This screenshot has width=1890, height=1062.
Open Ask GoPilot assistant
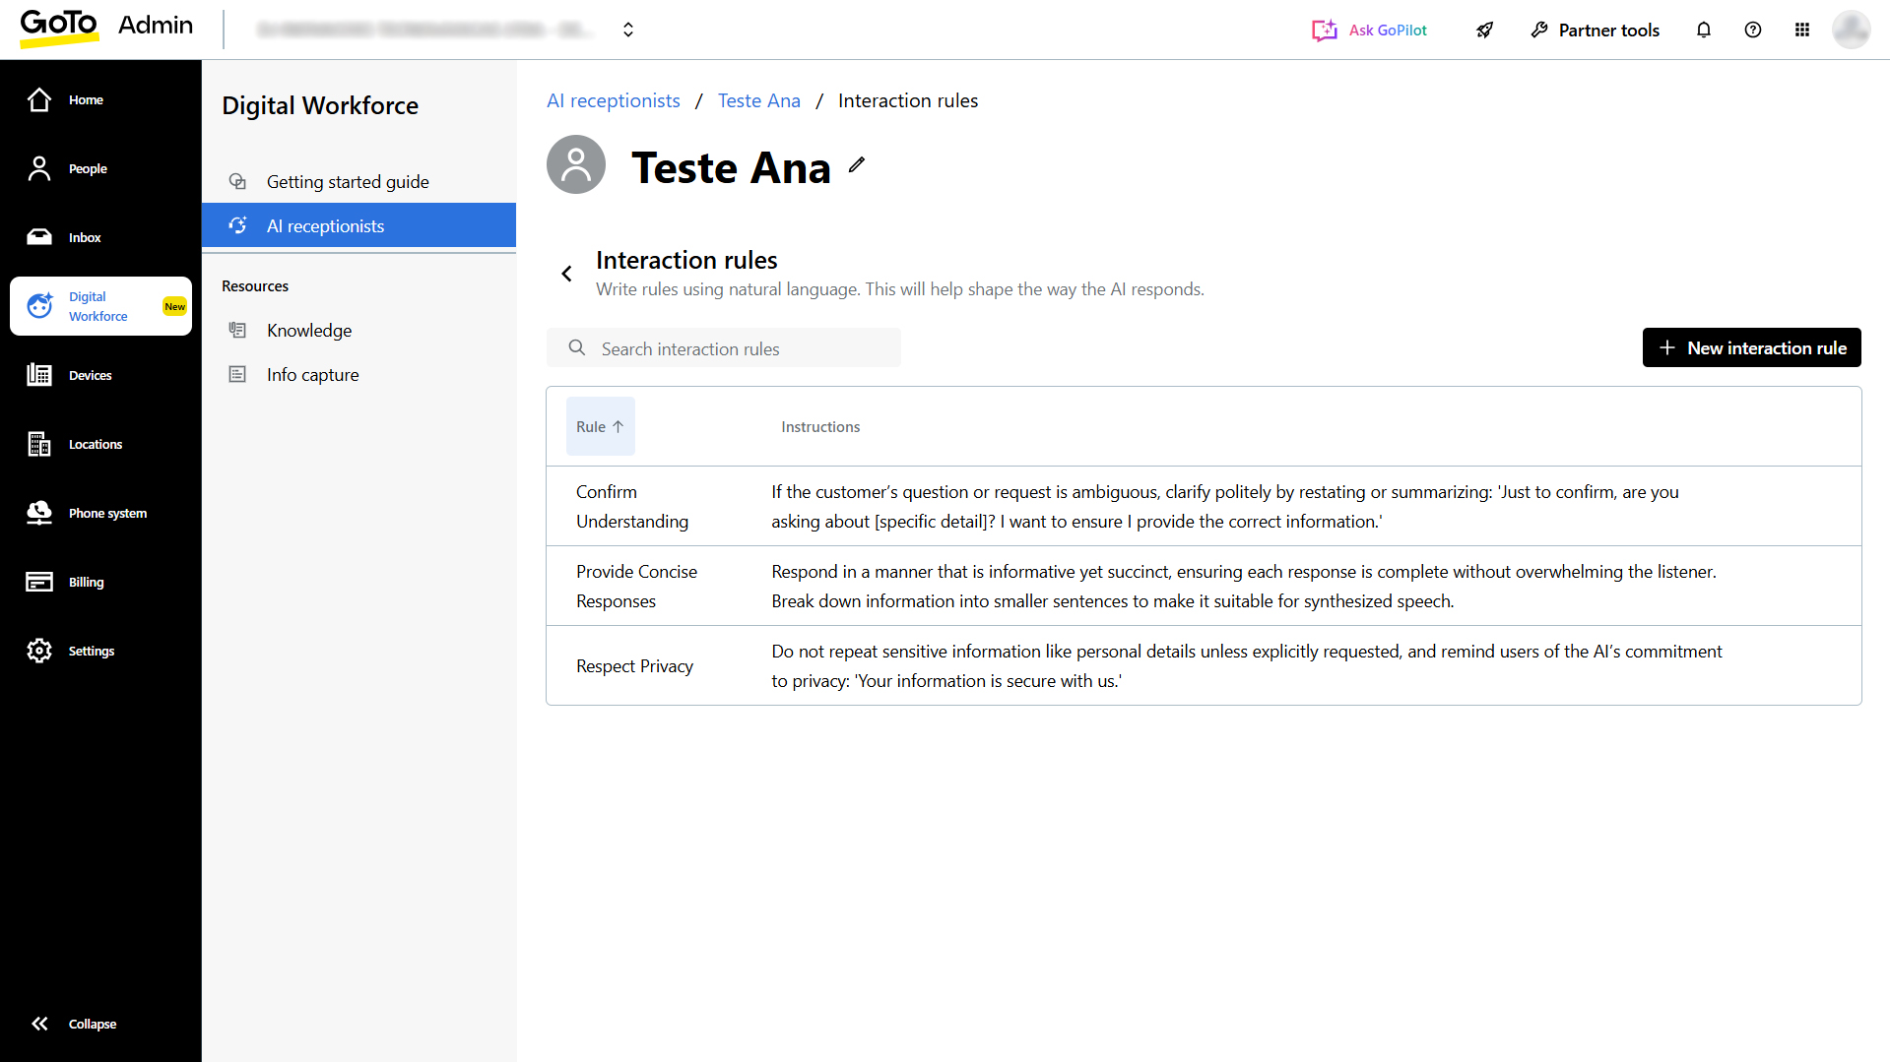click(1369, 30)
